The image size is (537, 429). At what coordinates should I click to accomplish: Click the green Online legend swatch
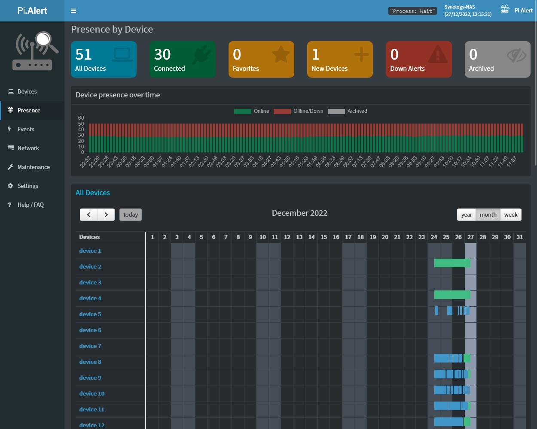coord(242,111)
